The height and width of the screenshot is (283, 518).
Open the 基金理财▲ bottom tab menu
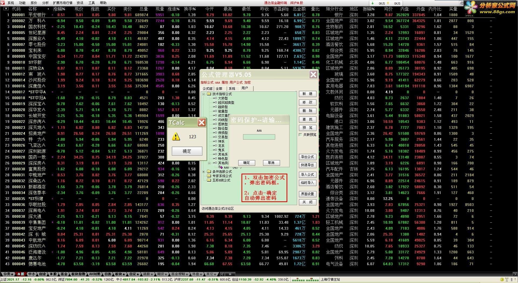tap(180, 274)
